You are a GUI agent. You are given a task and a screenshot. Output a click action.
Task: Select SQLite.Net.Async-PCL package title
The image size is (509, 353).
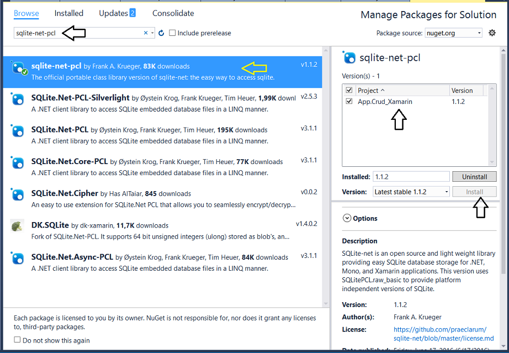[x=72, y=257]
